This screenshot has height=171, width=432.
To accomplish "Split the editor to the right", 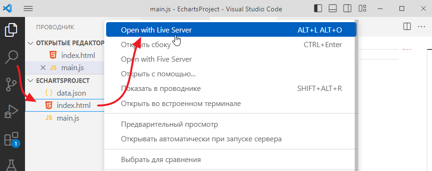I will pyautogui.click(x=407, y=27).
